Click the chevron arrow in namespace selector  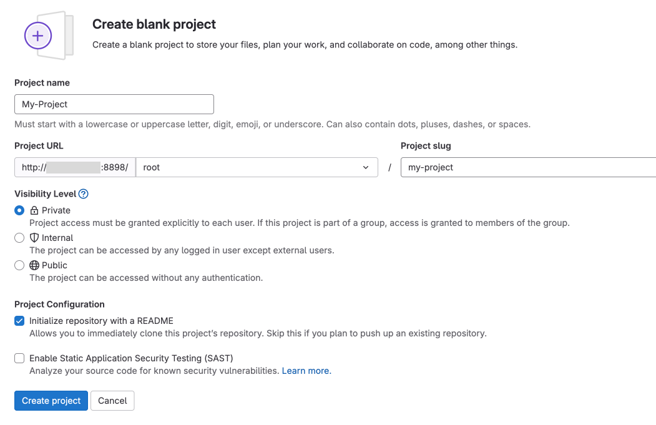click(366, 167)
